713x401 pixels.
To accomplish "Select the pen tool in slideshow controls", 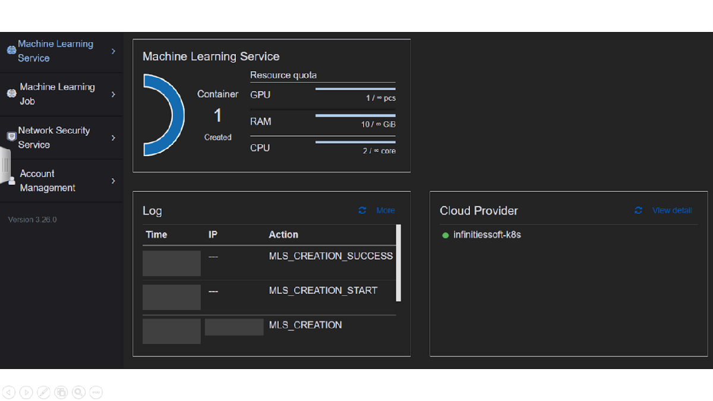I will click(43, 392).
